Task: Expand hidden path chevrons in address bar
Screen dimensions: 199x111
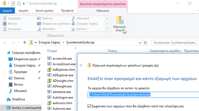Action: coord(36,43)
